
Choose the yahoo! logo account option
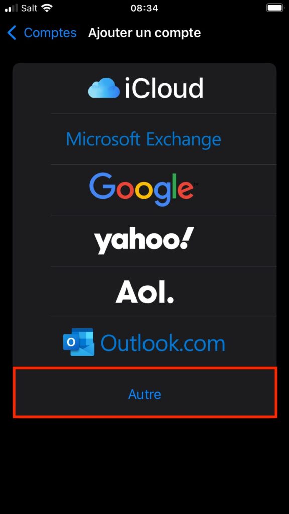(144, 241)
